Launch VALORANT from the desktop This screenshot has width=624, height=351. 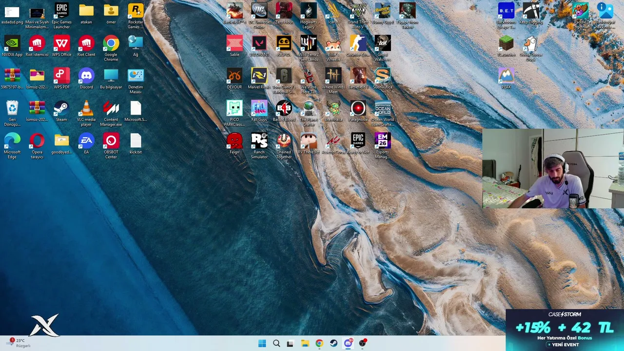pos(259,46)
